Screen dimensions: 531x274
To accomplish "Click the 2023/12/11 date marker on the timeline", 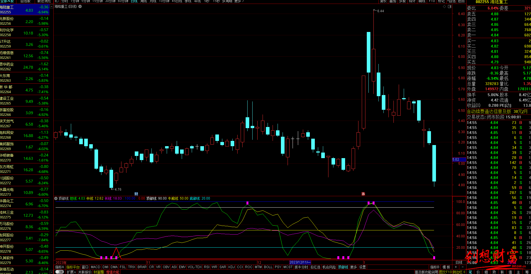I will [300, 262].
